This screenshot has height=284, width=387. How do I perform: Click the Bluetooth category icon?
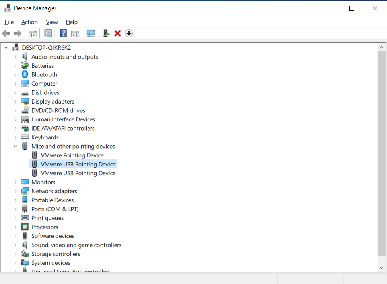point(25,74)
